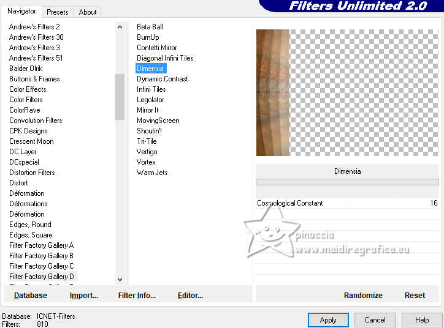Choose Convolution Filters category
The width and height of the screenshot is (444, 328).
point(36,121)
